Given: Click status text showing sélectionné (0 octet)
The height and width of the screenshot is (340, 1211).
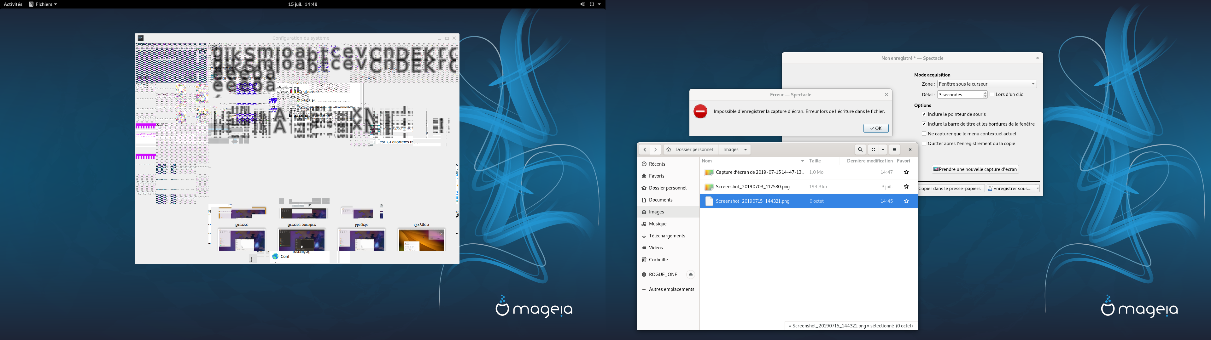Looking at the screenshot, I should [851, 326].
